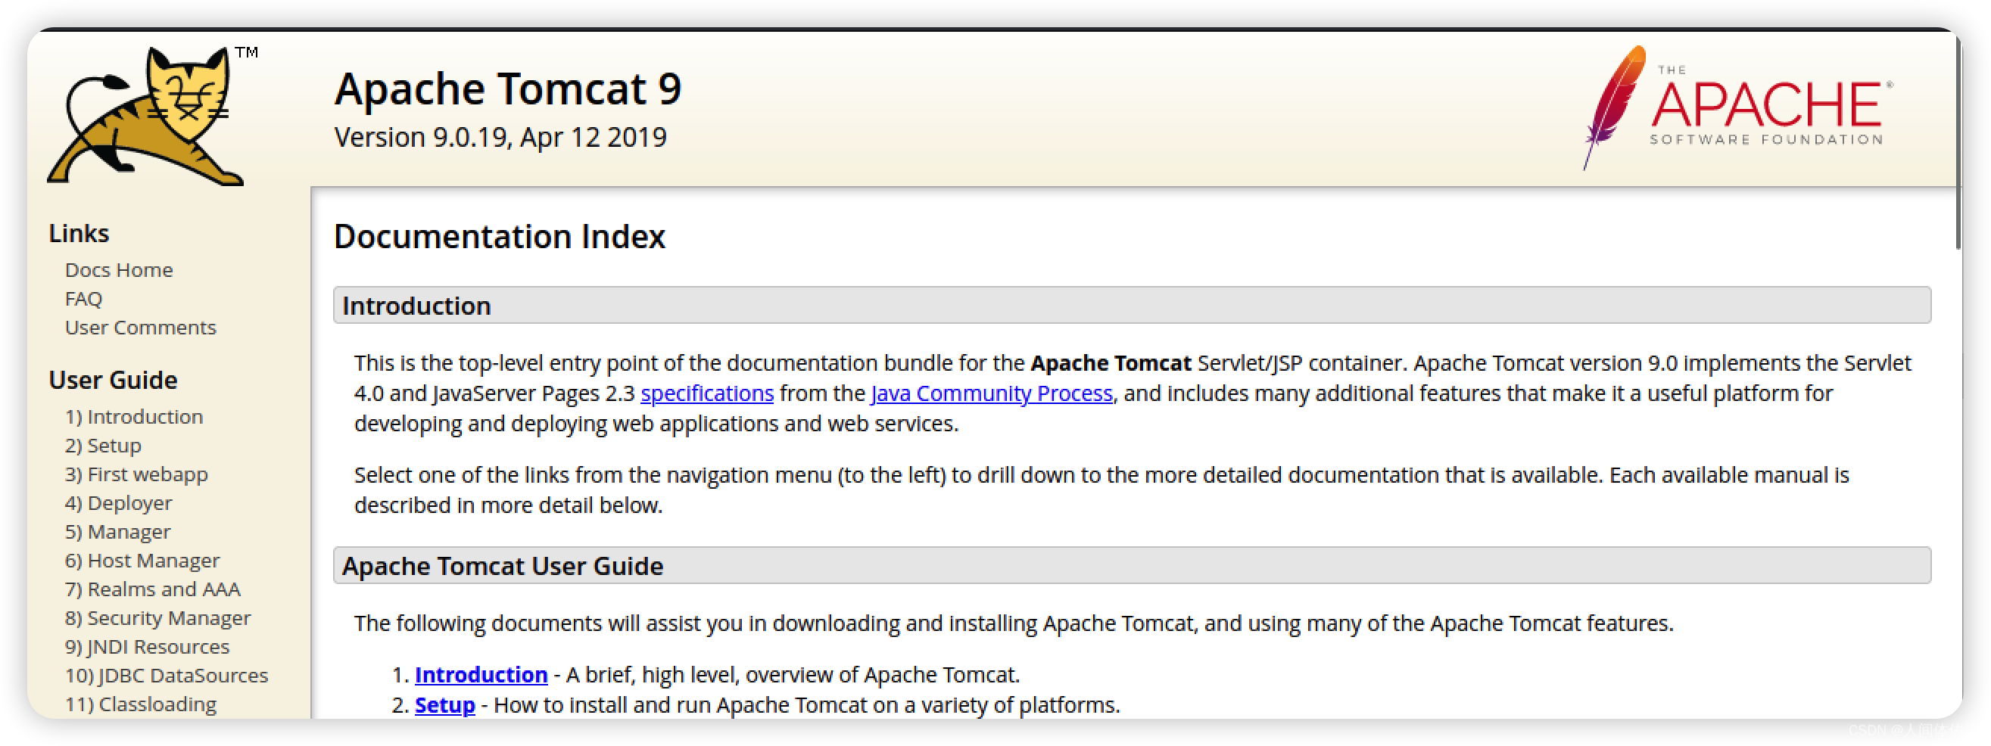
Task: Open 9) JNDI Resources sidebar entry
Action: coord(148,645)
